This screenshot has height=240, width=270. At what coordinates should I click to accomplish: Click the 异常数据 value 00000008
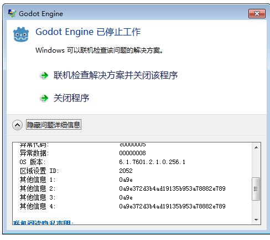tap(132, 153)
